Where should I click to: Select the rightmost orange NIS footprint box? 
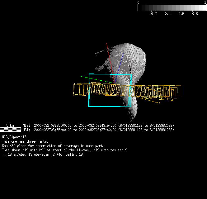(x=180, y=91)
